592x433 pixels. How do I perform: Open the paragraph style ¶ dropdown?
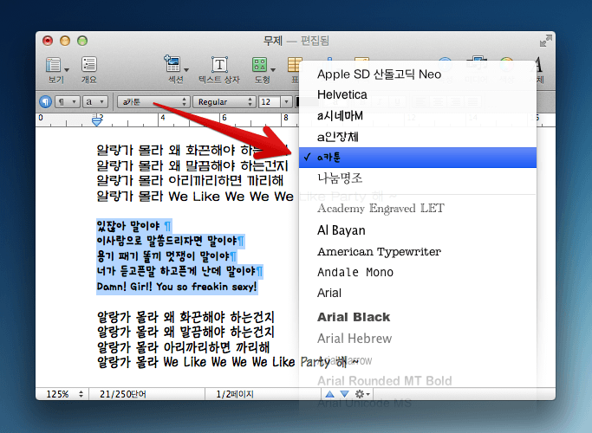68,102
